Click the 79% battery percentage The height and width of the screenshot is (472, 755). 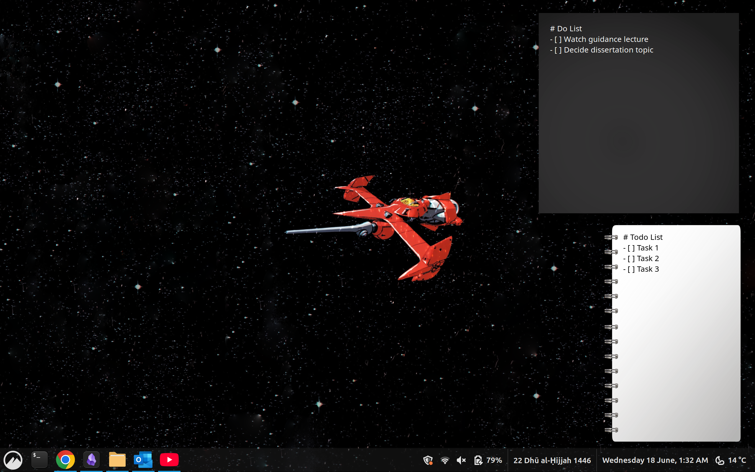494,460
